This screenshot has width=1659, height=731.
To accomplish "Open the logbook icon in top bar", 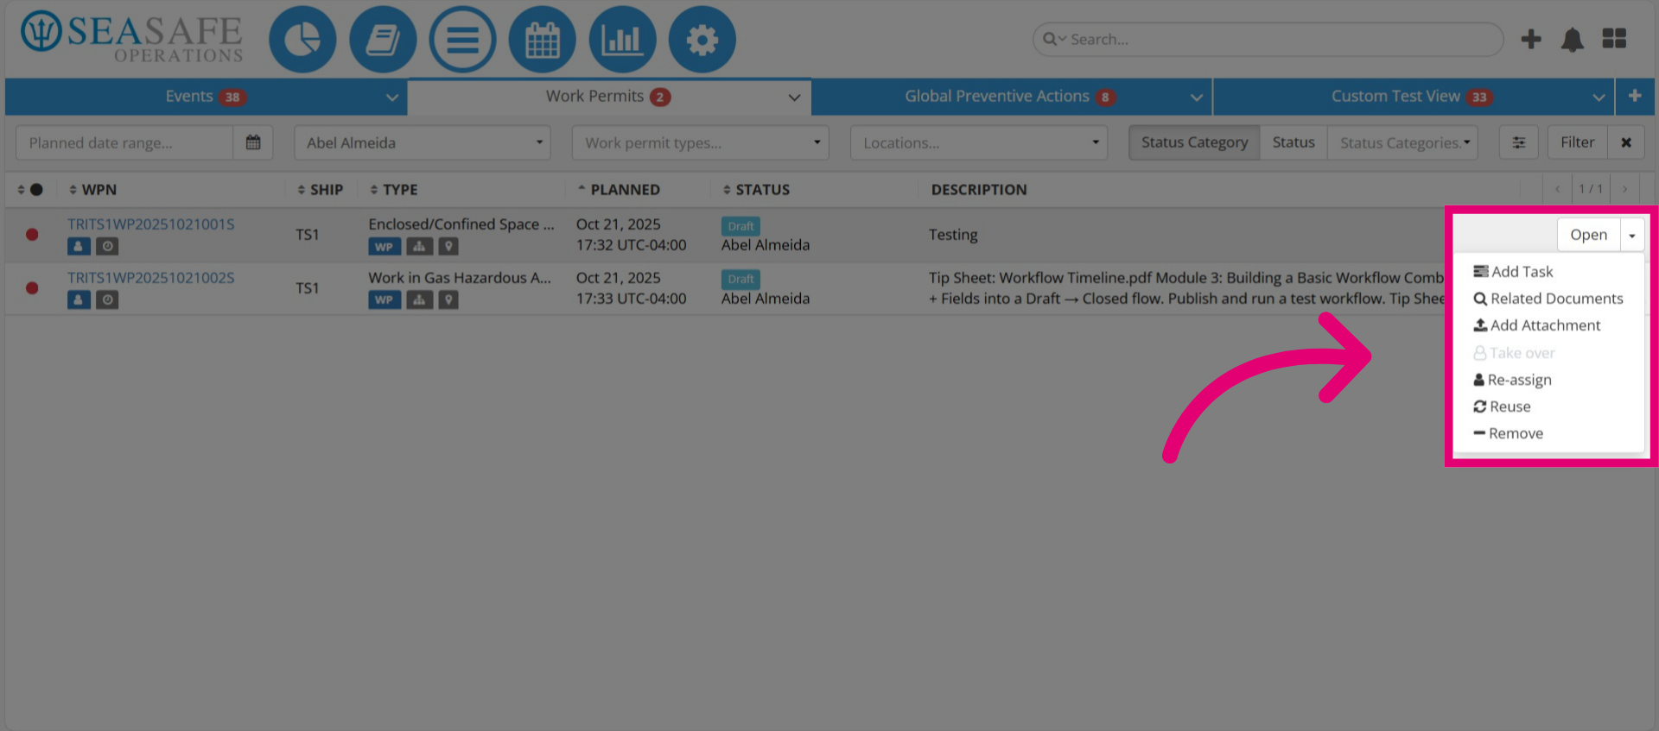I will tap(383, 40).
